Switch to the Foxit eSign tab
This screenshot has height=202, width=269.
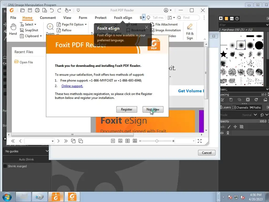point(123,18)
